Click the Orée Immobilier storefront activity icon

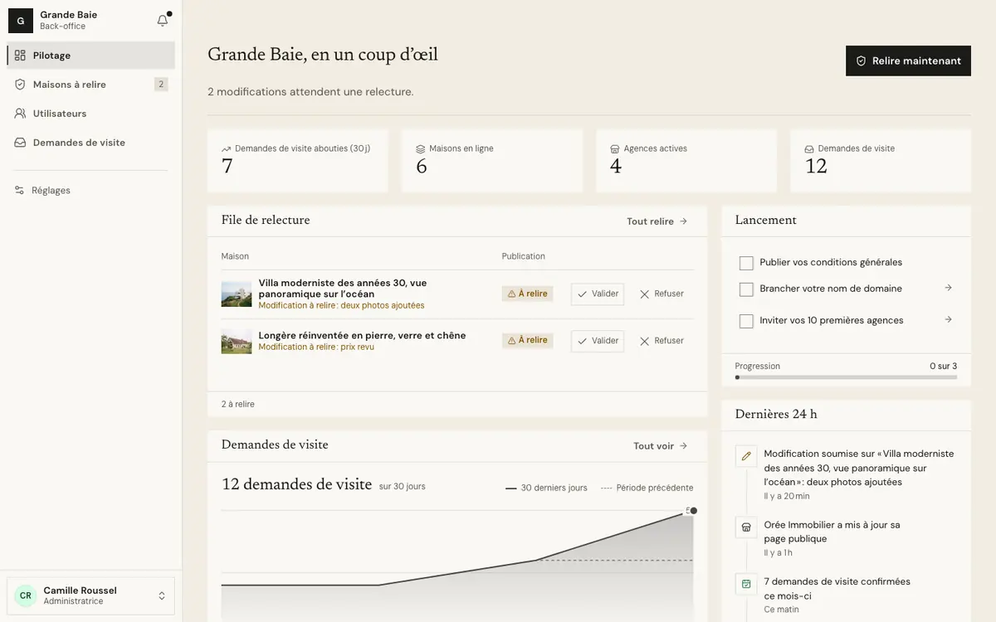[746, 527]
